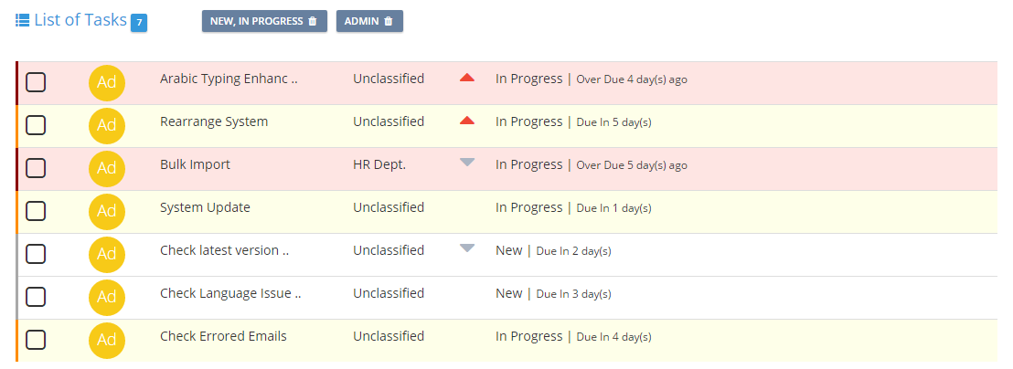Open the System Update task title
The height and width of the screenshot is (369, 1013).
coord(206,207)
